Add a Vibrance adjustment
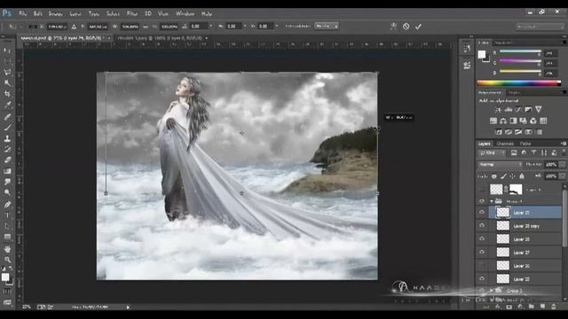 [539, 110]
